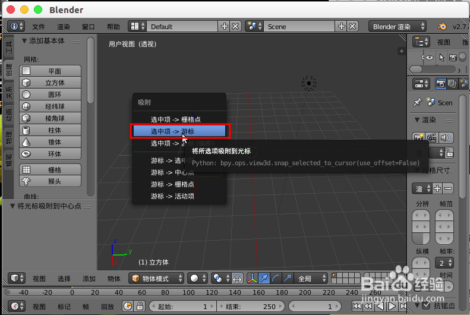Toggle manipulate center points only

(237, 278)
